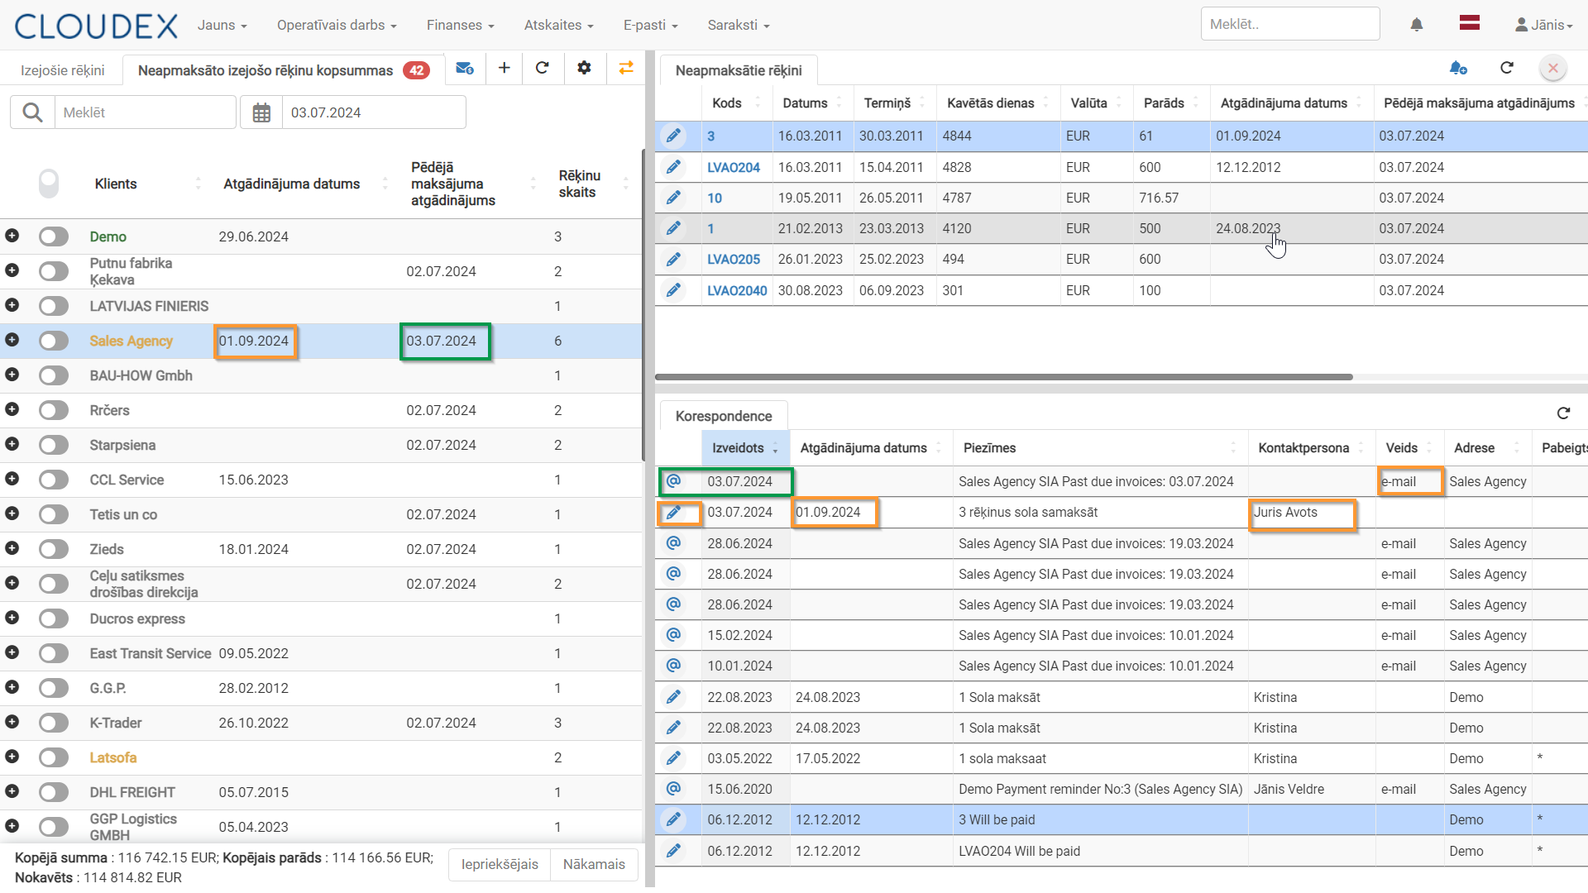Click the client Meklēt search field
Viewport: 1588px width, 893px height.
point(145,112)
